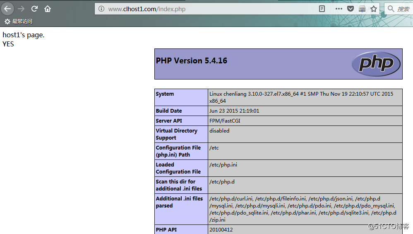Viewport: 413px width, 234px height.
Task: Select the Build Date label cell
Action: point(181,111)
